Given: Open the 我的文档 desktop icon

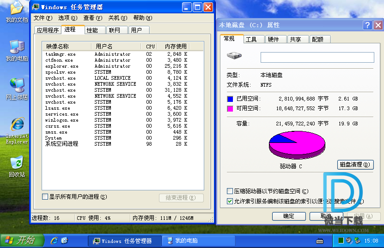Looking at the screenshot, I should tap(17, 12).
